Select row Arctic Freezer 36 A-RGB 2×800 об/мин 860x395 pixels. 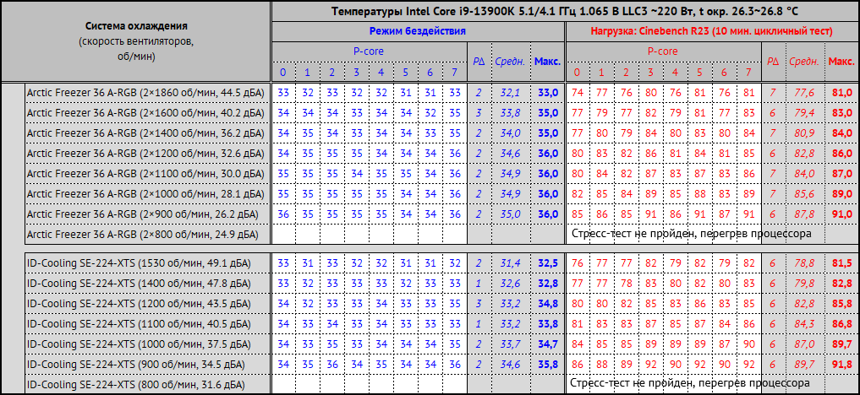442,235
